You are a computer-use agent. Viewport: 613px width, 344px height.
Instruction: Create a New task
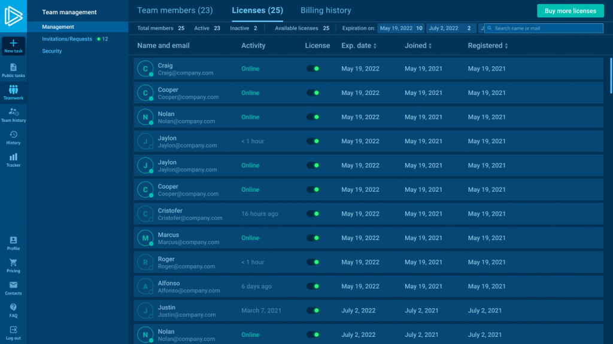pyautogui.click(x=13, y=46)
